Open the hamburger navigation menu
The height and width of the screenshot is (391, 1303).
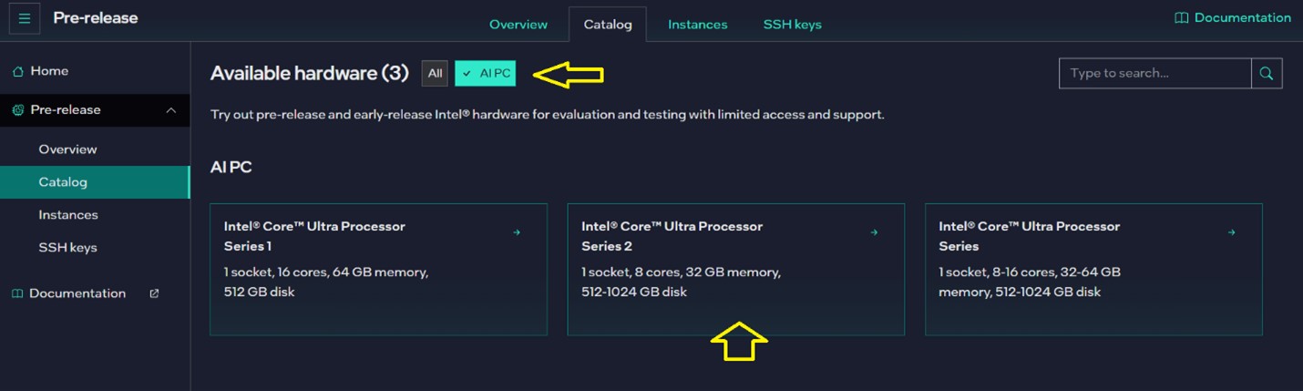pos(25,18)
